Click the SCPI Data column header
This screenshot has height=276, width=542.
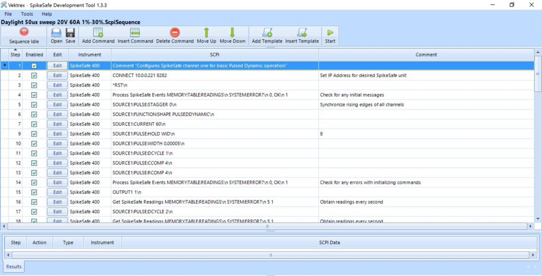click(328, 242)
